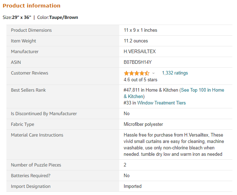237x195 pixels.
Task: Click the Number of Puzzle Pieces label
Action: click(x=36, y=165)
